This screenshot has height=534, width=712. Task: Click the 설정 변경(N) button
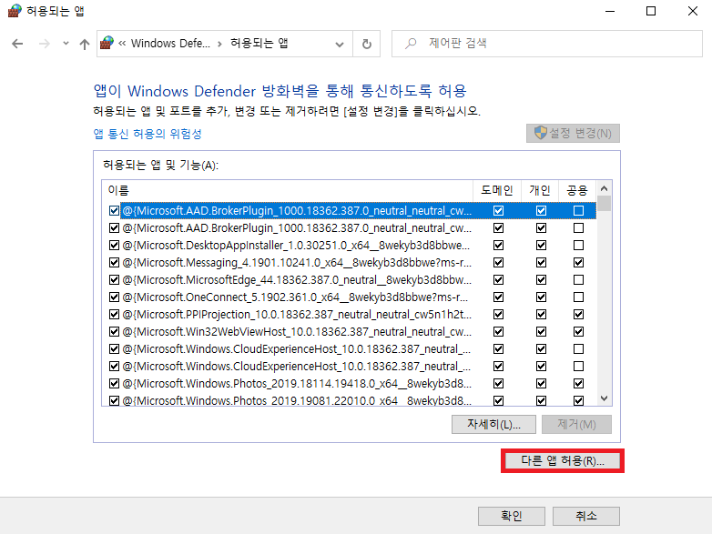(x=573, y=133)
